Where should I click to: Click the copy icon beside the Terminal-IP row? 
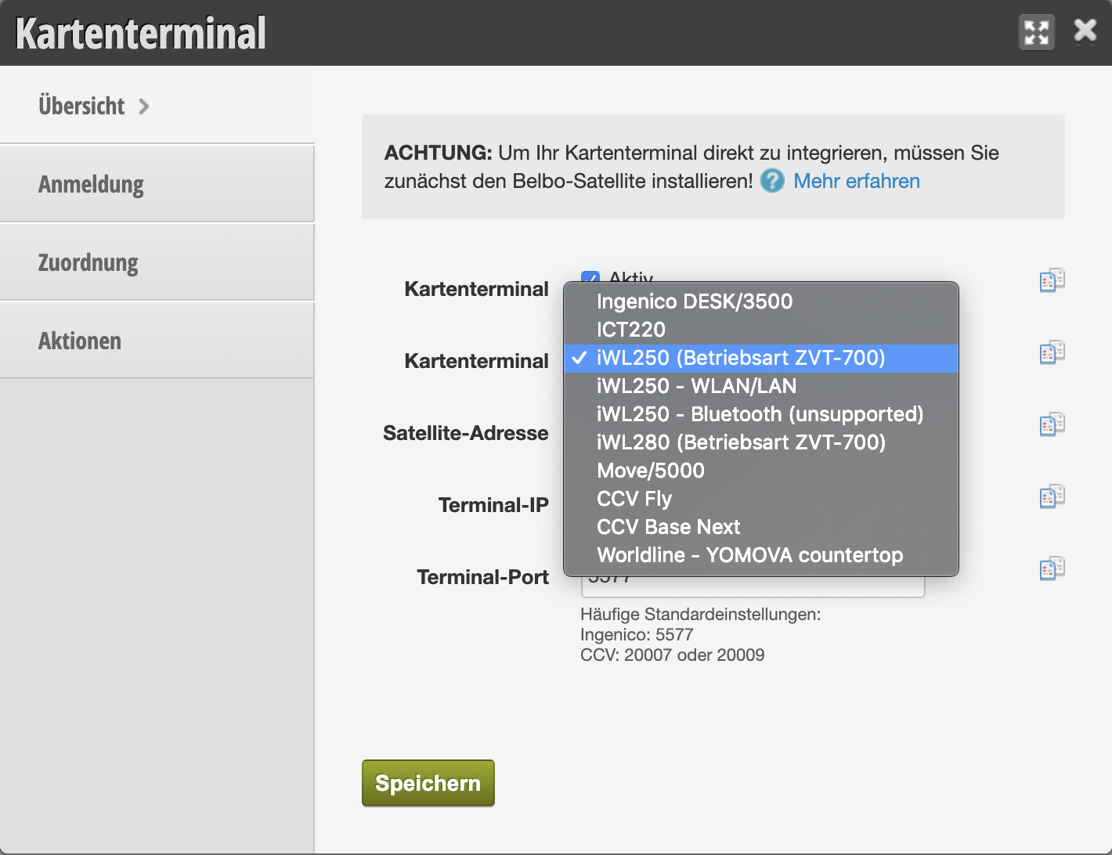1052,496
